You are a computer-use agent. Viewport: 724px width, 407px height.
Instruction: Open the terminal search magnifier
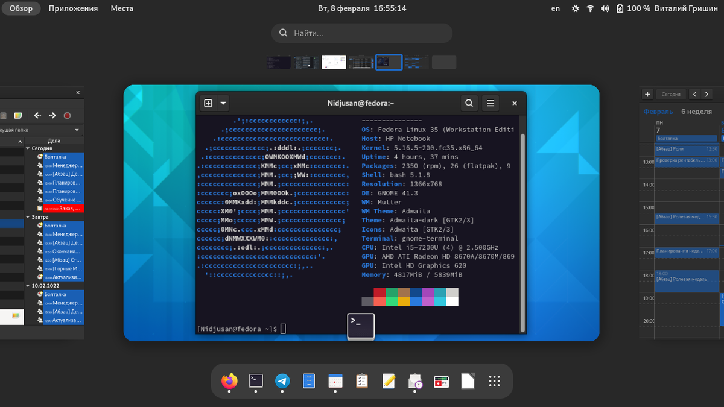coord(469,103)
